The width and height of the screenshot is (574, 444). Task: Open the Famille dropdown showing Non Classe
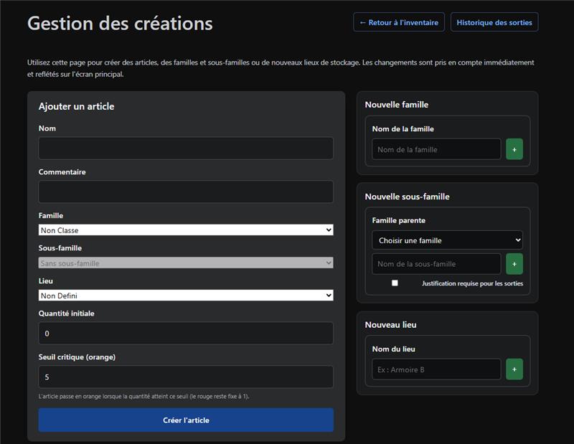[186, 230]
